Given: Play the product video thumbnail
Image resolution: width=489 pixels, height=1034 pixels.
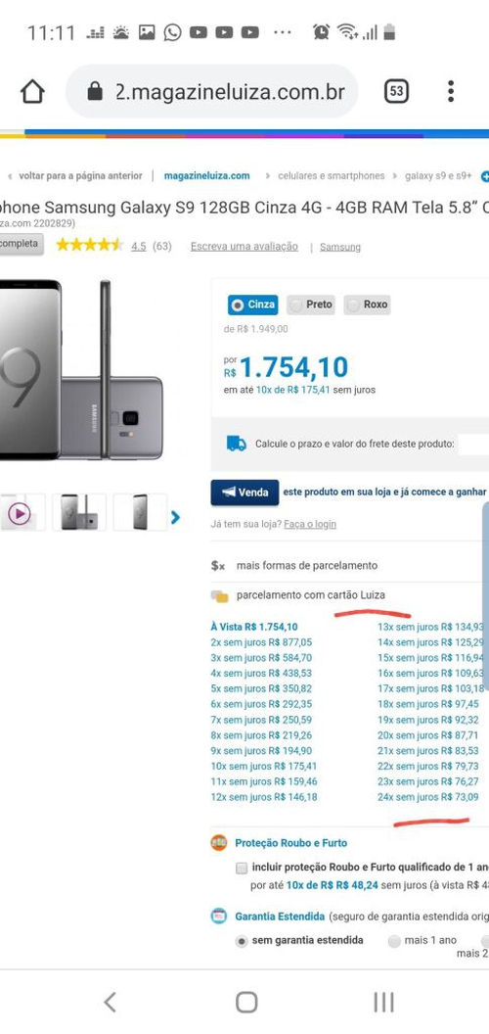Looking at the screenshot, I should click(20, 513).
